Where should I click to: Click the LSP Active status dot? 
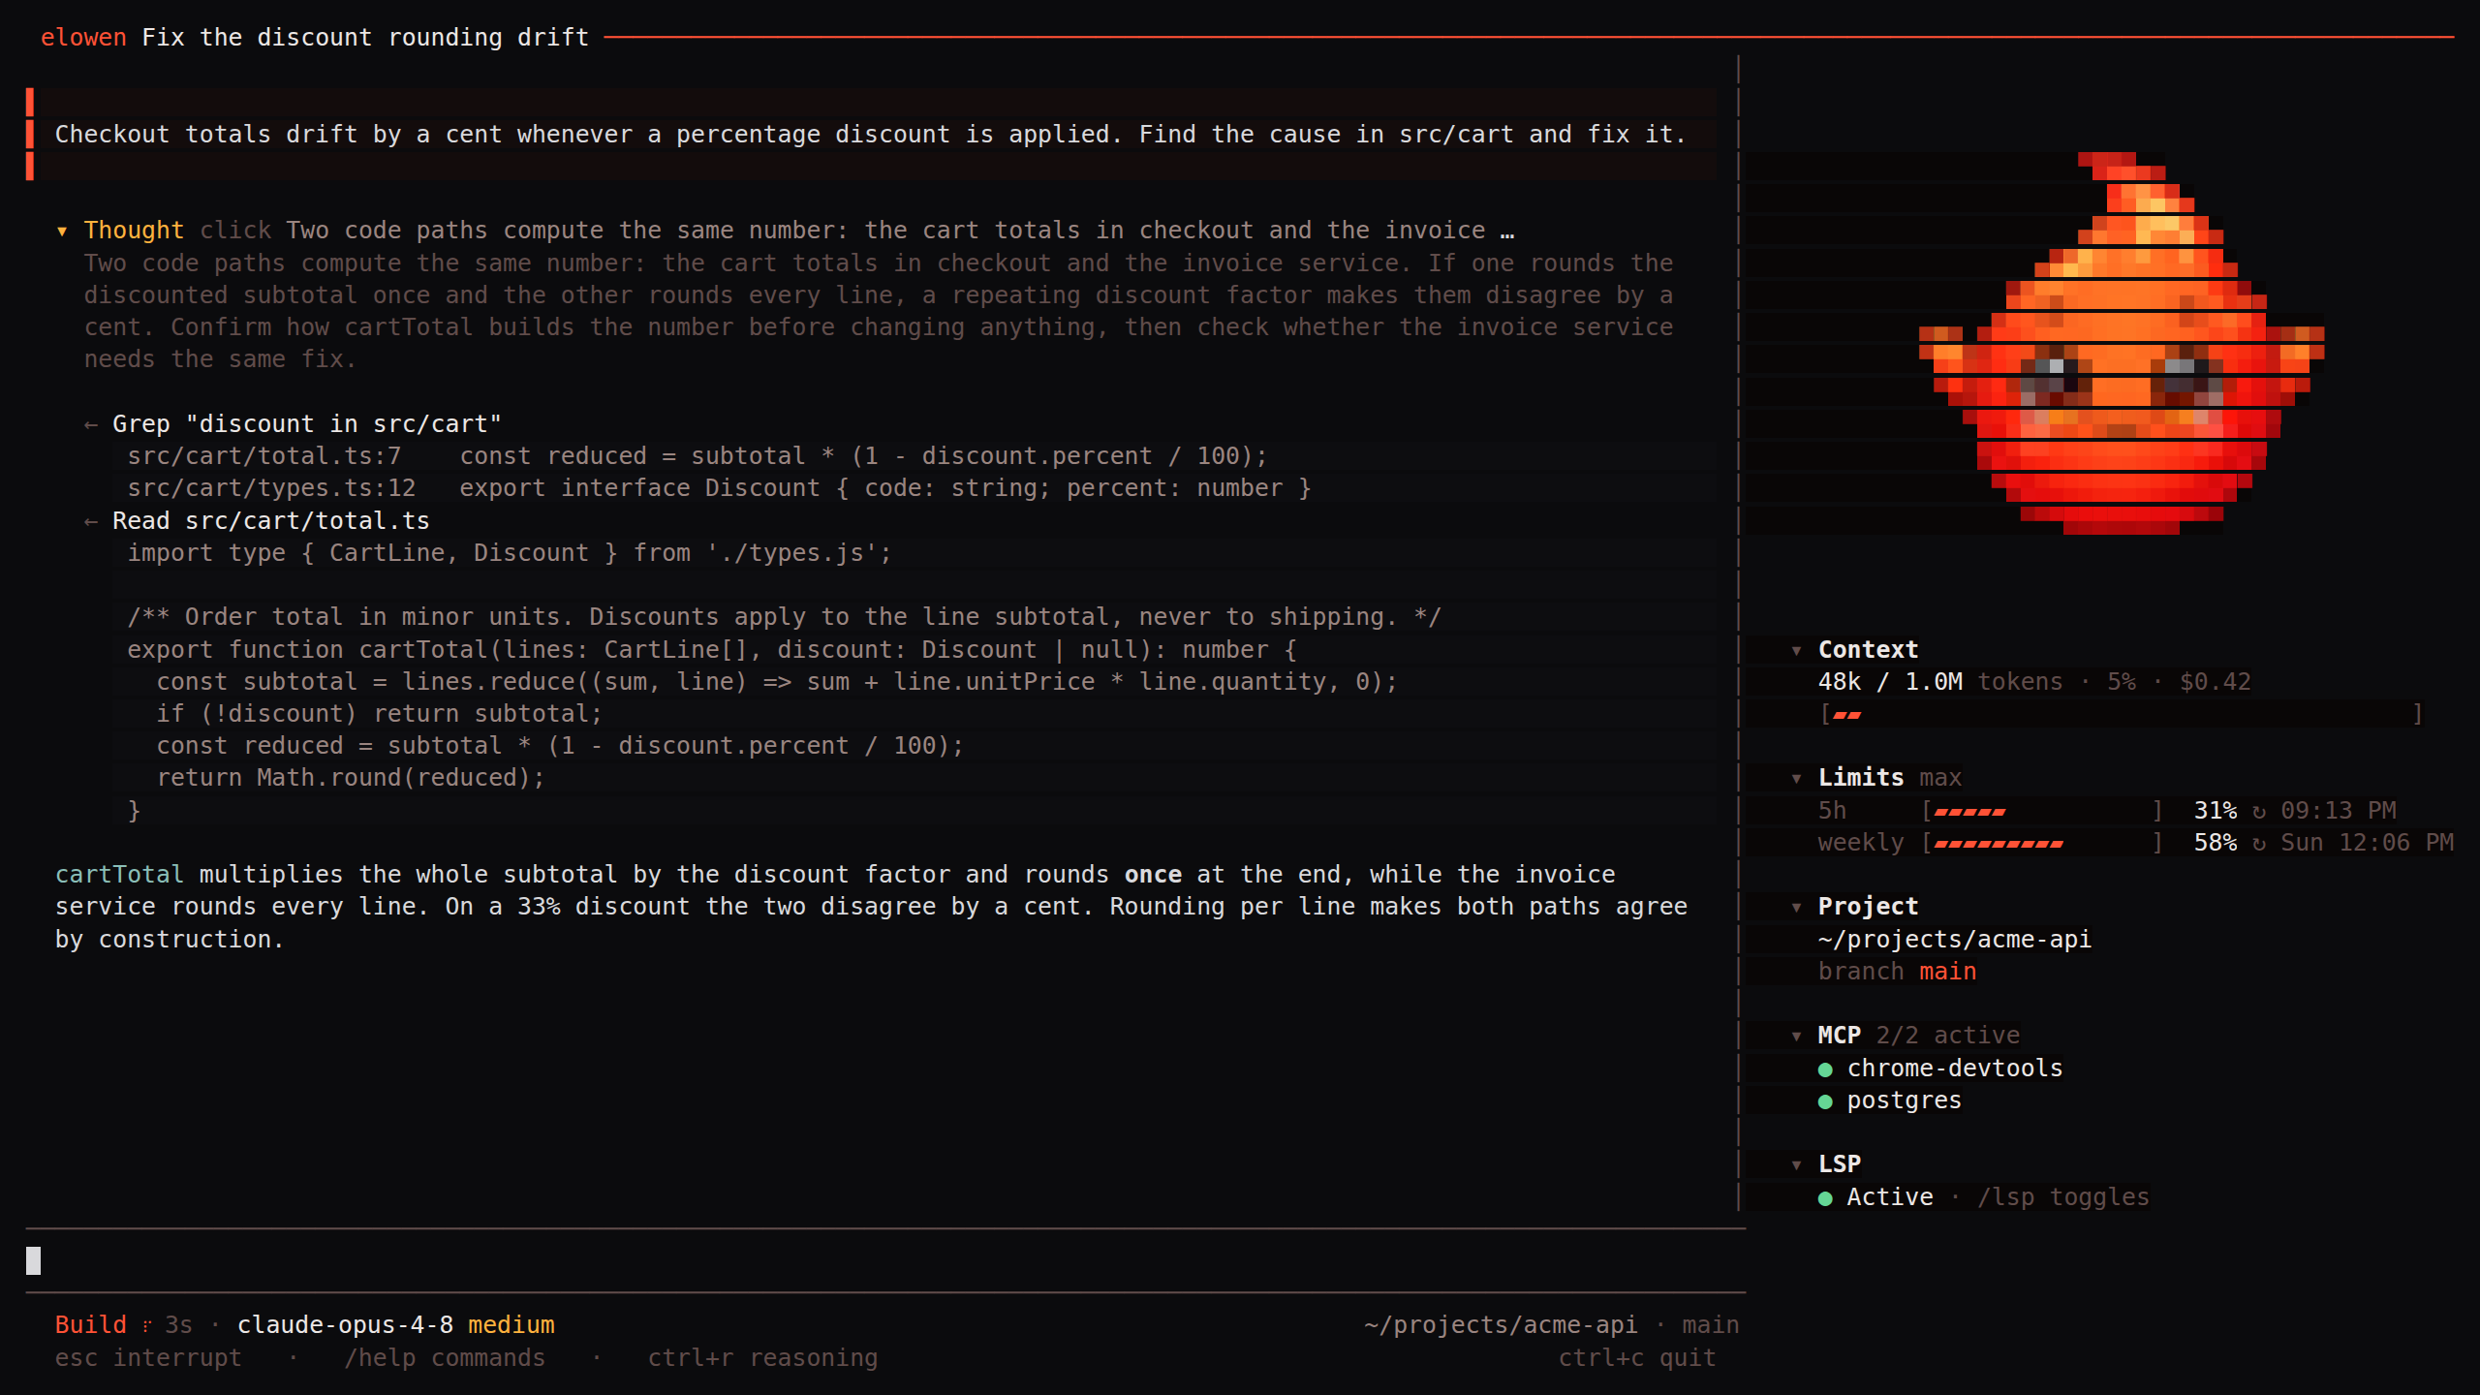pyautogui.click(x=1825, y=1198)
